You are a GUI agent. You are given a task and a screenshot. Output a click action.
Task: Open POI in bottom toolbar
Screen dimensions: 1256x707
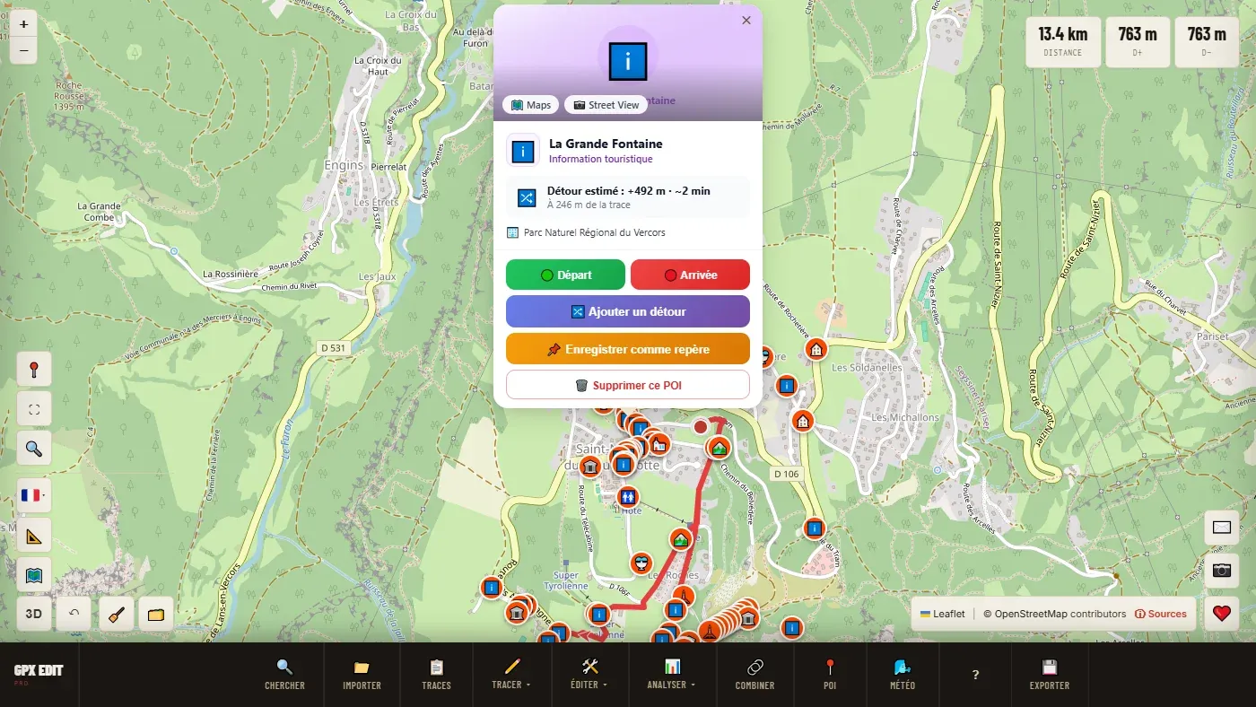tap(830, 675)
